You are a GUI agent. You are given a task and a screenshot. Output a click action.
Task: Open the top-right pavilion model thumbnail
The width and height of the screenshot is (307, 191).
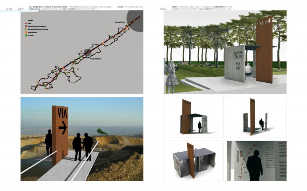256,117
